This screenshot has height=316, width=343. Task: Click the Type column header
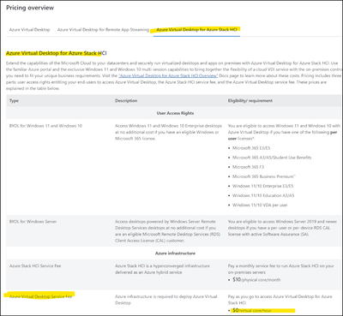pyautogui.click(x=14, y=101)
